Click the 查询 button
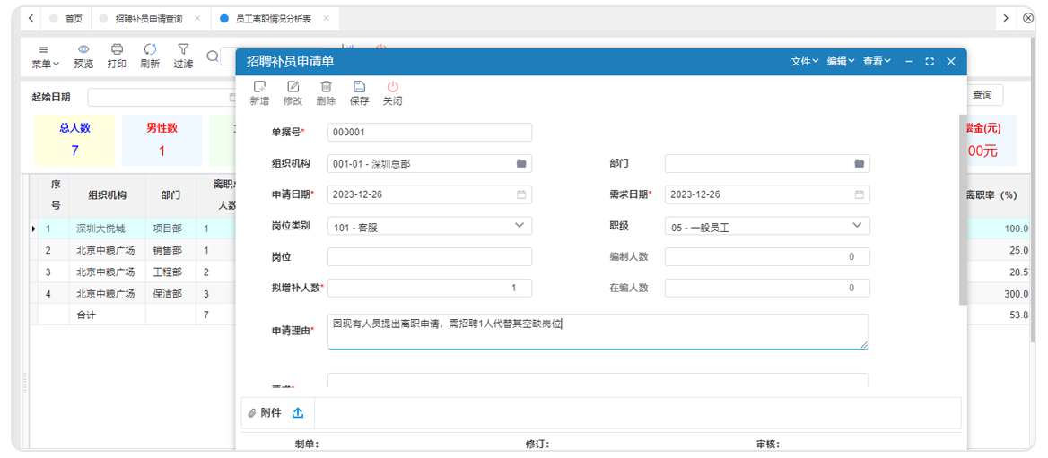The width and height of the screenshot is (1048, 458). pyautogui.click(x=982, y=96)
